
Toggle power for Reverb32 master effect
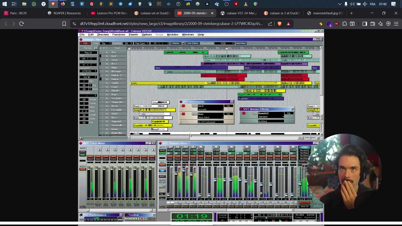(244, 113)
